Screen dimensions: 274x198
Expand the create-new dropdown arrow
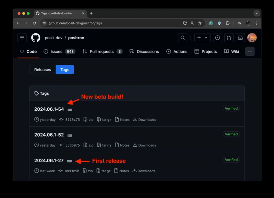click(206, 38)
